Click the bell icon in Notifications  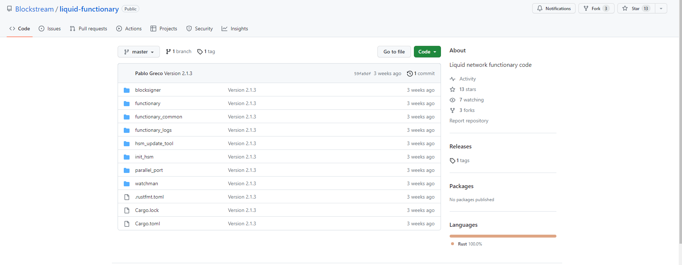click(x=540, y=8)
